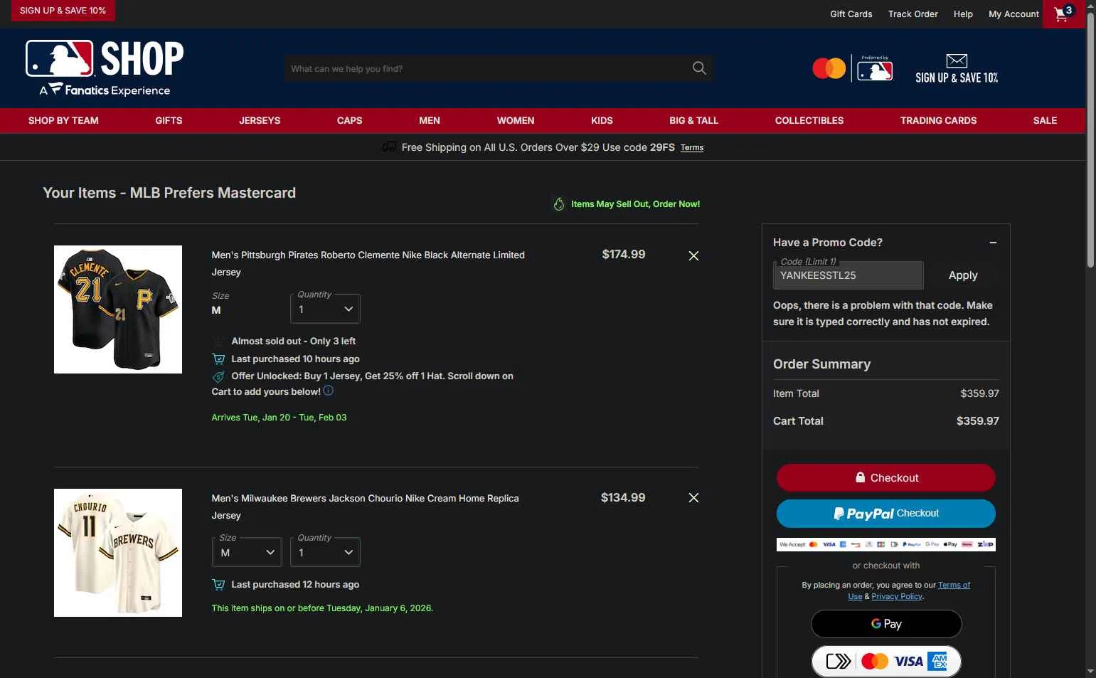Image resolution: width=1096 pixels, height=678 pixels.
Task: Open Privacy Policy link
Action: coord(897,596)
